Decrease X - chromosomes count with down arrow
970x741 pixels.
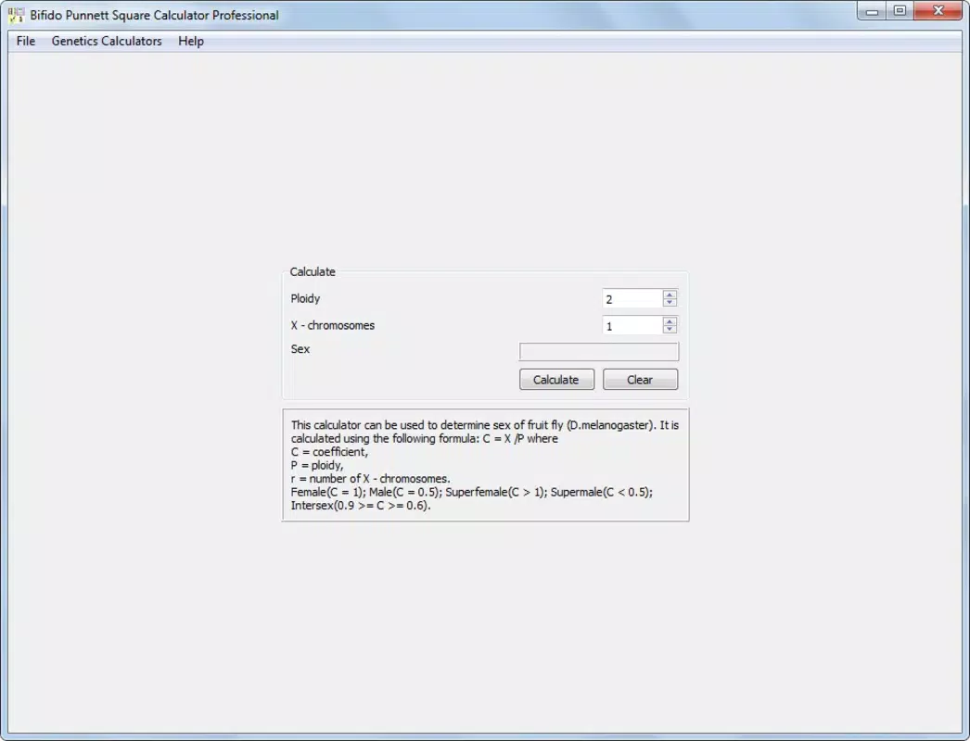tap(670, 329)
